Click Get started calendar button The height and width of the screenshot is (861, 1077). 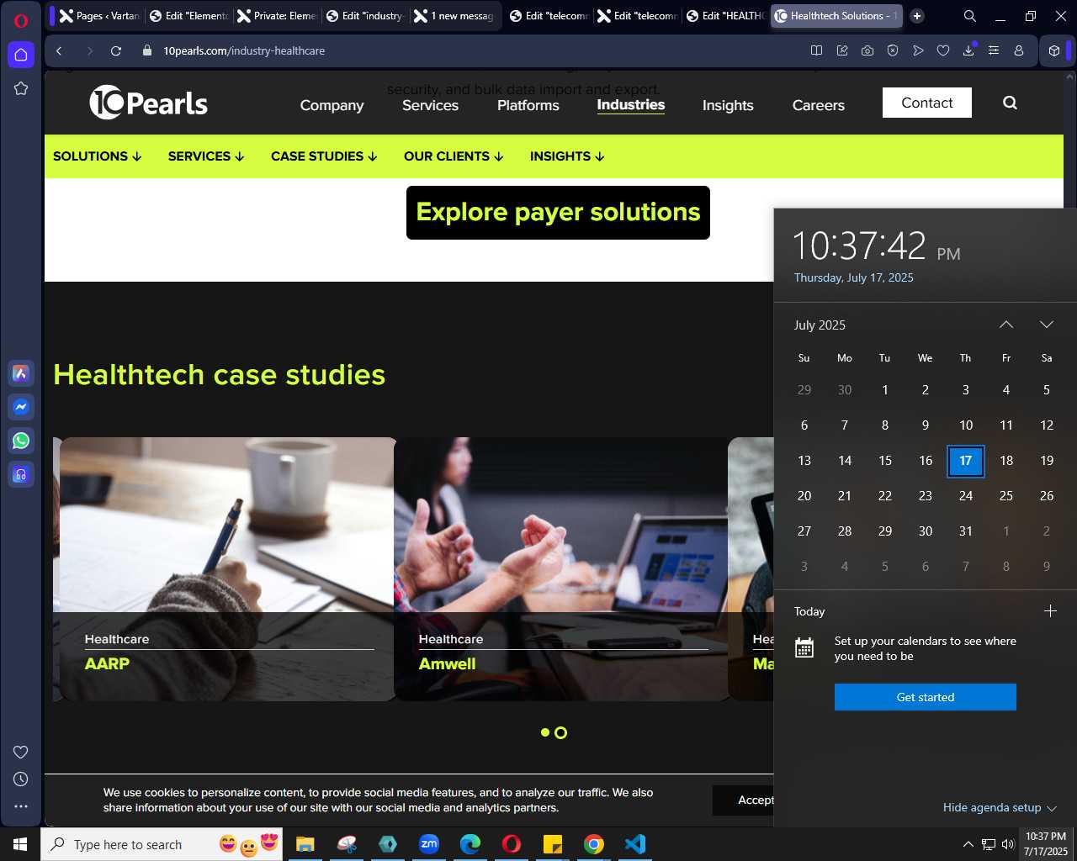pyautogui.click(x=926, y=697)
